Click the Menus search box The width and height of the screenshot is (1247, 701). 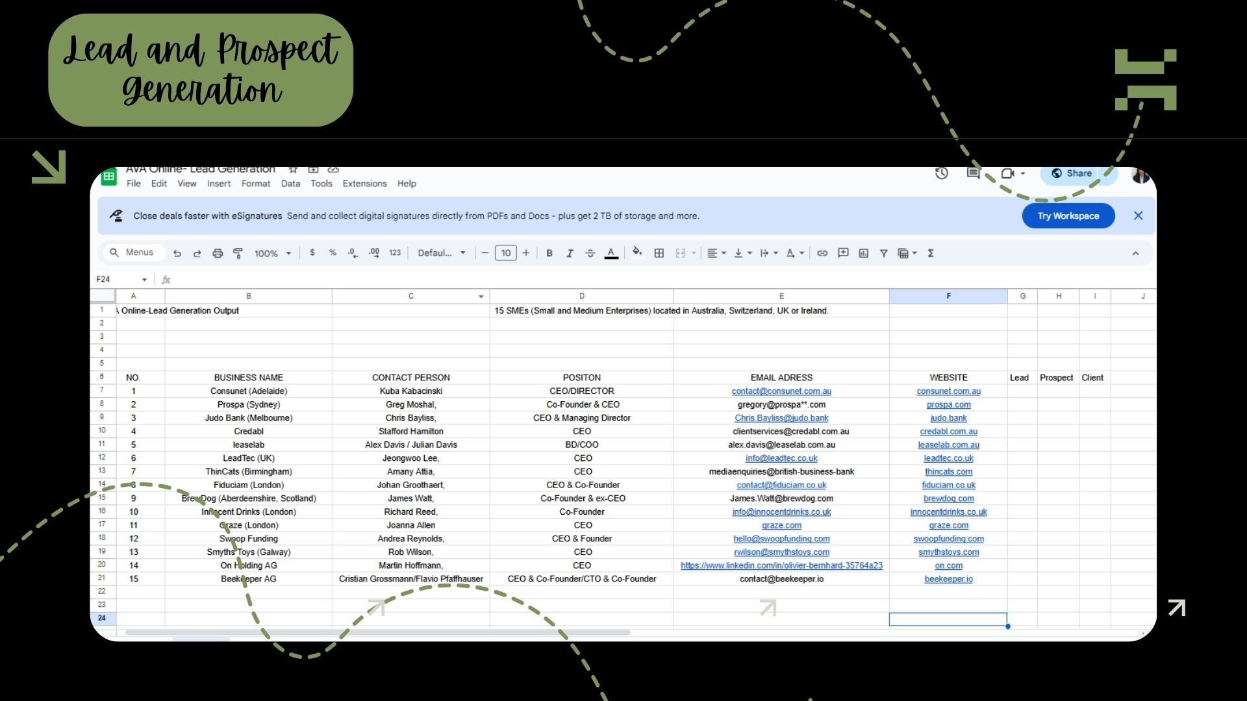[134, 252]
